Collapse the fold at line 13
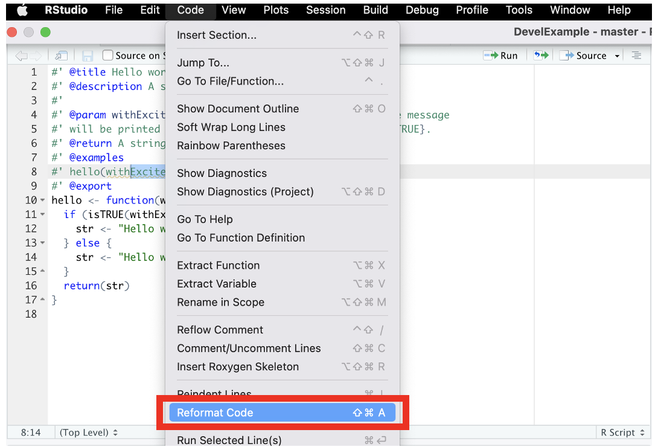The image size is (658, 447). pos(42,243)
